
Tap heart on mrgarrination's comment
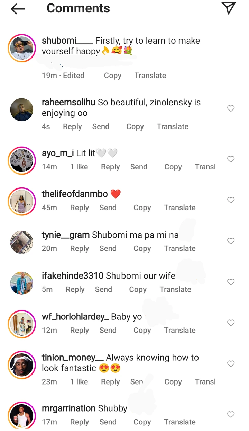(x=231, y=414)
